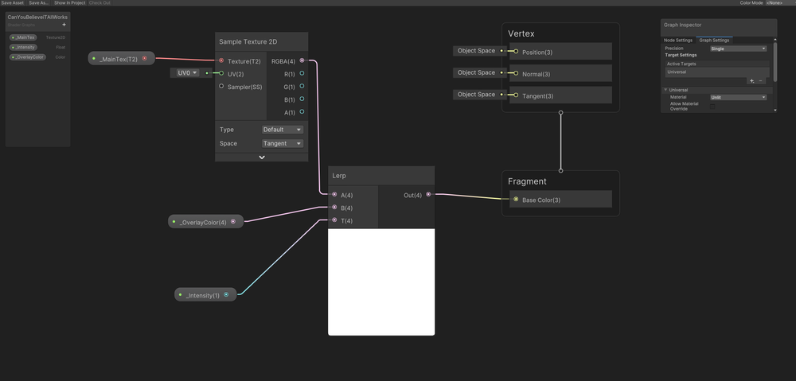The height and width of the screenshot is (381, 796).
Task: Select the Sample Texture 2D node title
Action: click(248, 41)
